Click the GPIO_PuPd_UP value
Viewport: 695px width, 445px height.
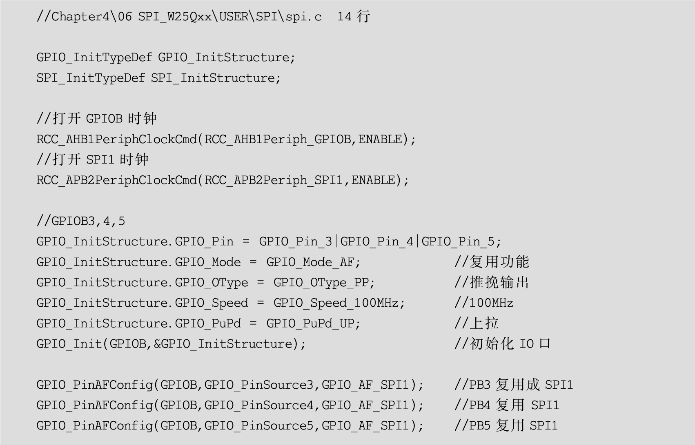click(x=313, y=323)
